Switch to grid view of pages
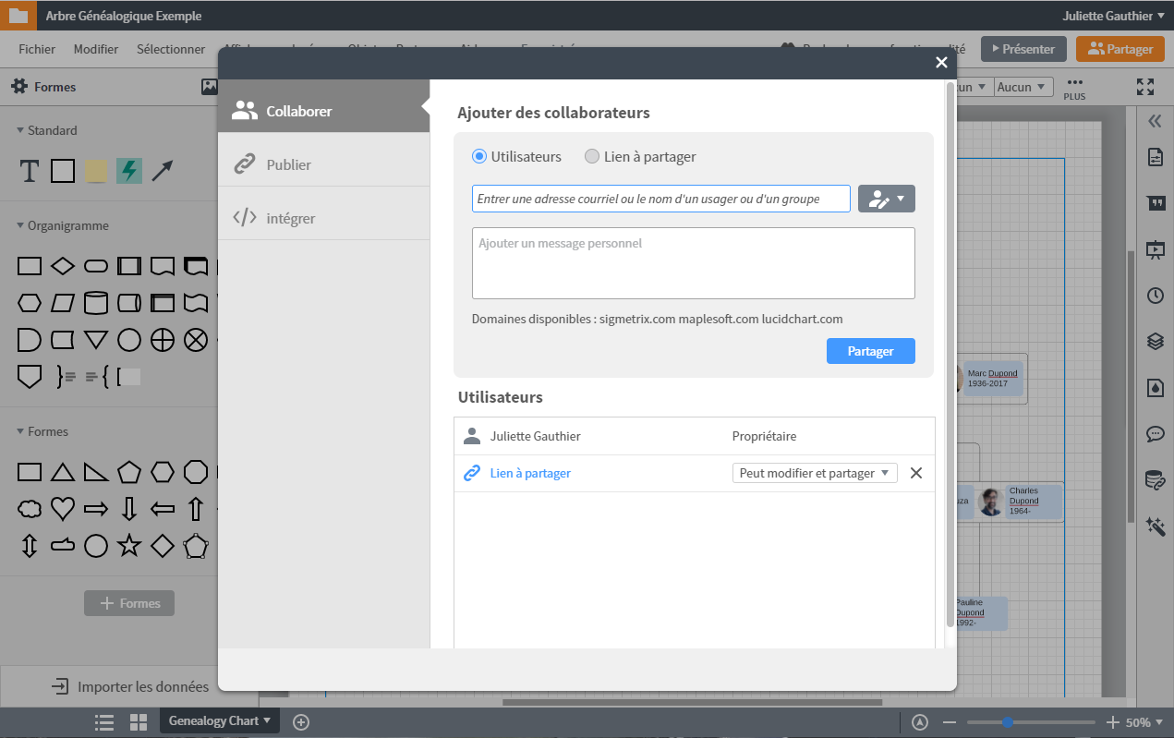The height and width of the screenshot is (738, 1174). pyautogui.click(x=139, y=722)
